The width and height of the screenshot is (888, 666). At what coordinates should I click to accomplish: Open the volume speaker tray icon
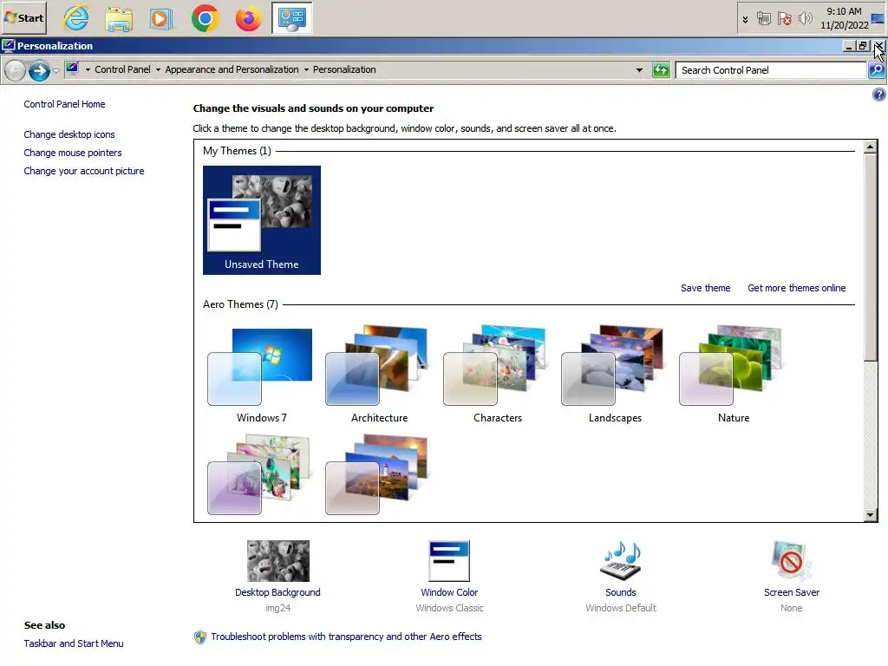[x=805, y=19]
